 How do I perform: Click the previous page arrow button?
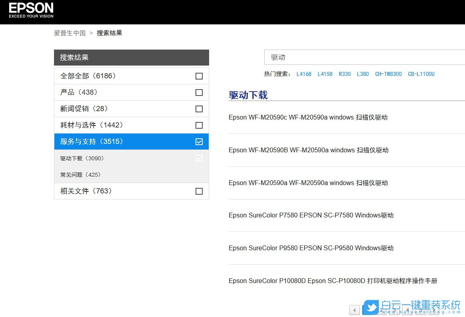pos(354,310)
